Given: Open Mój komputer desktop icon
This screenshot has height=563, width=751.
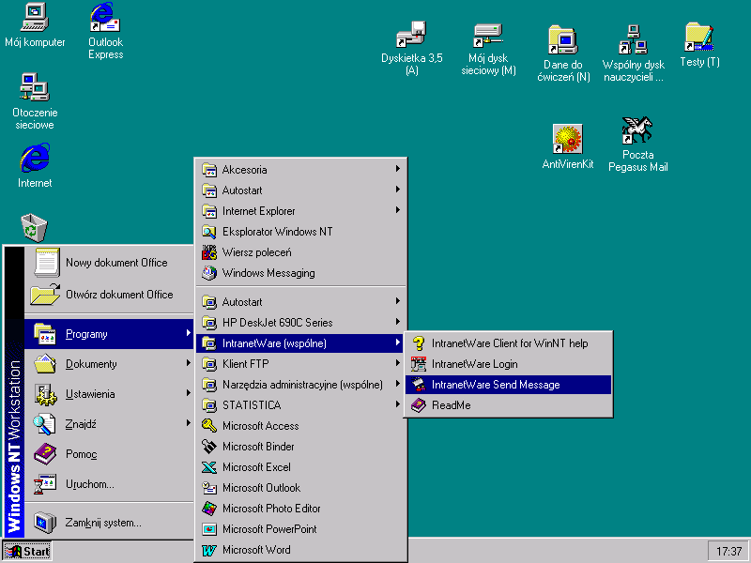Looking at the screenshot, I should click(x=35, y=19).
